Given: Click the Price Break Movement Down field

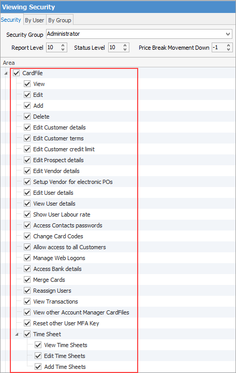Looking at the screenshot, I should coord(219,47).
